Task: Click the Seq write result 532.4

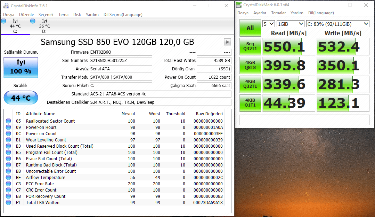Action: pyautogui.click(x=343, y=47)
